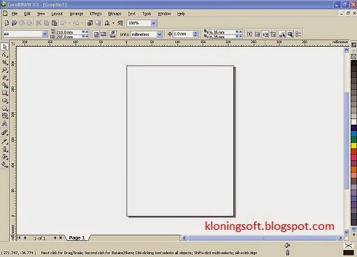This screenshot has width=357, height=257.
Task: Open the Bitmaps menu
Action: coord(115,14)
